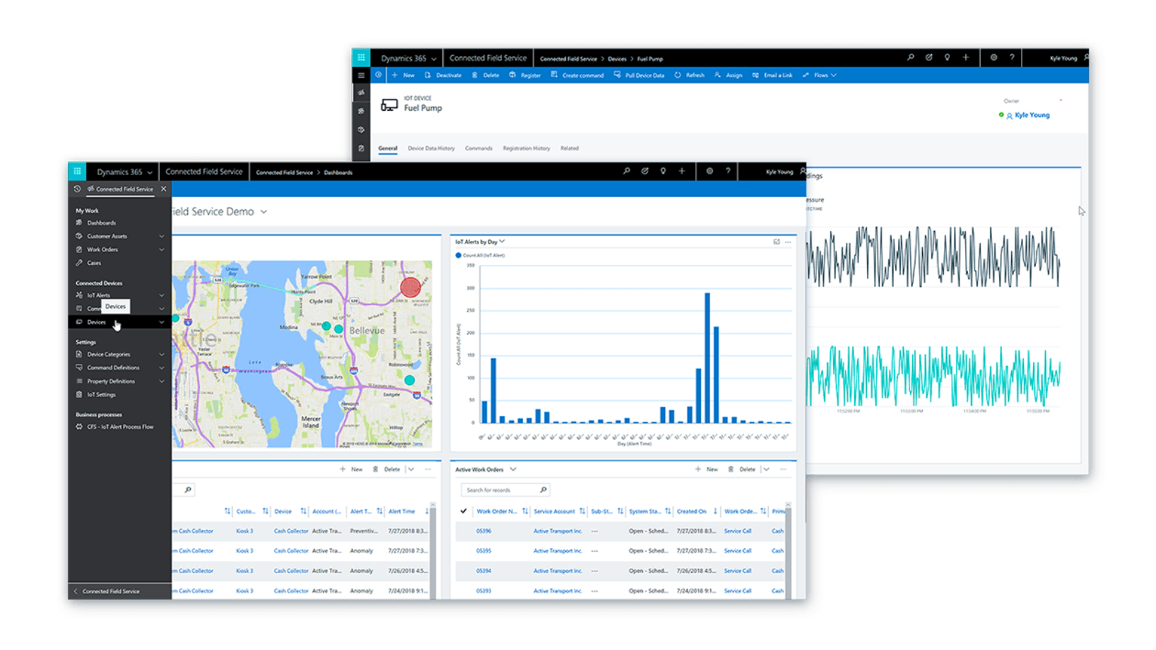The image size is (1156, 650).
Task: Open IoT Settings in sidebar
Action: click(x=101, y=394)
